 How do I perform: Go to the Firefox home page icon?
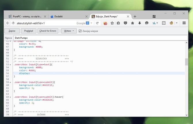[133, 23]
